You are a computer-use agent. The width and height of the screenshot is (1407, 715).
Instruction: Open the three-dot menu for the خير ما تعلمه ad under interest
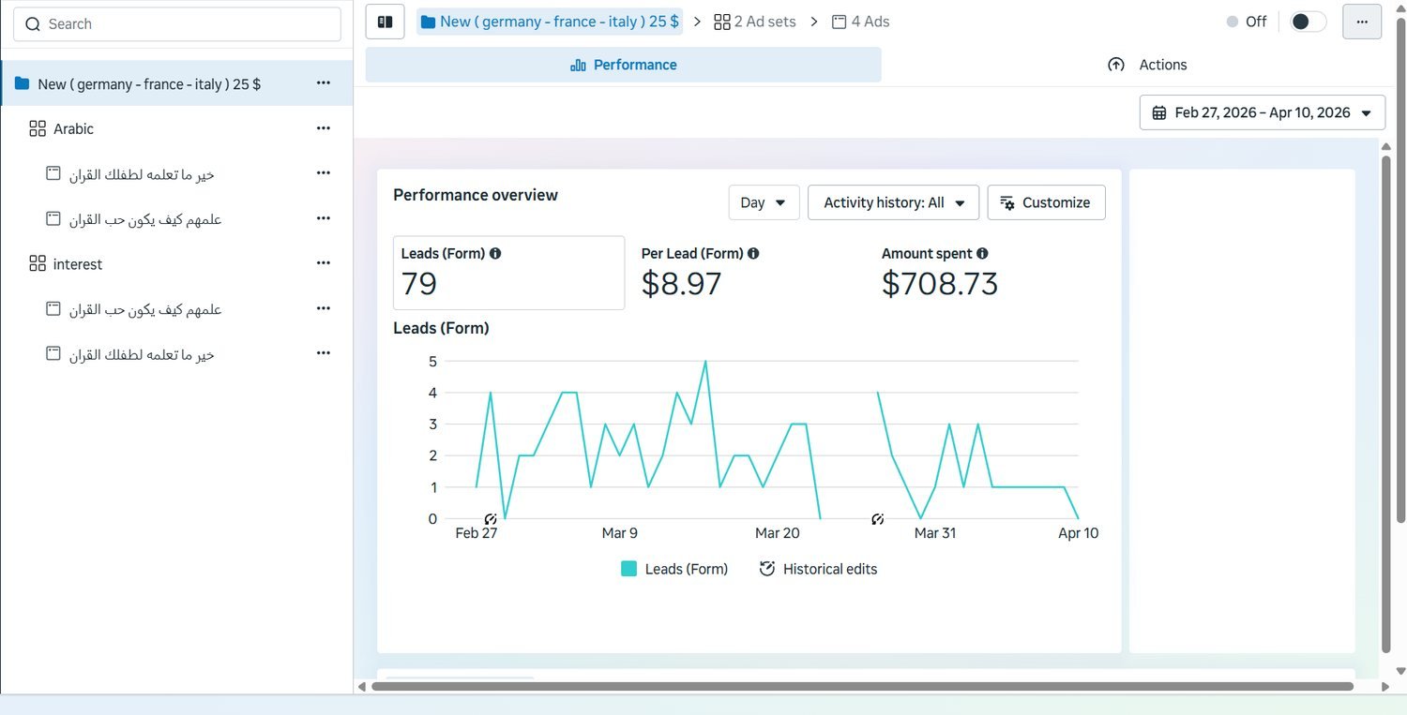pyautogui.click(x=324, y=353)
